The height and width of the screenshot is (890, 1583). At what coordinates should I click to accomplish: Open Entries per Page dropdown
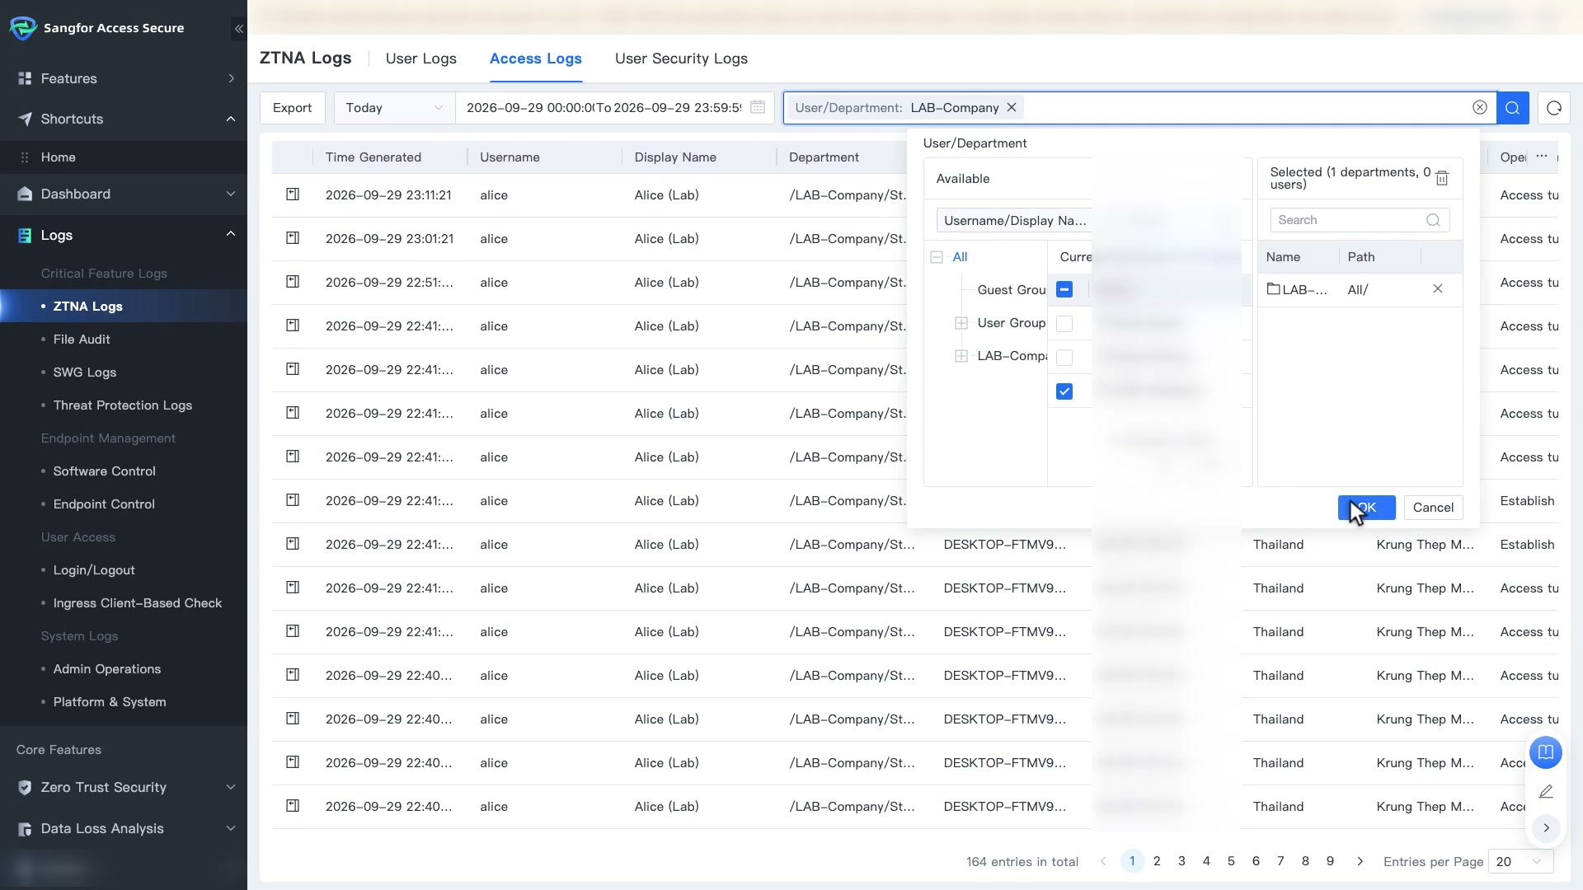1520,861
